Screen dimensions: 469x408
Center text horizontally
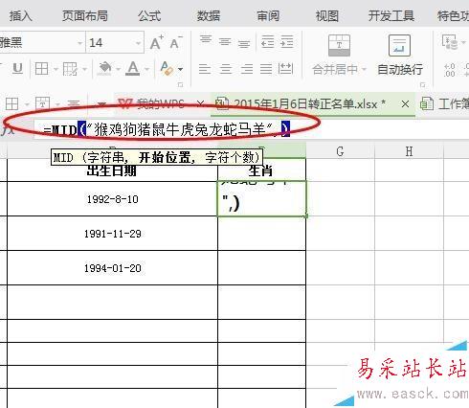[226, 69]
